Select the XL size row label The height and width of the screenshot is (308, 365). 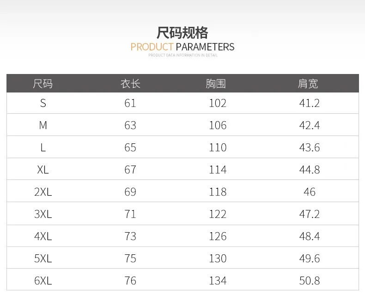43,170
